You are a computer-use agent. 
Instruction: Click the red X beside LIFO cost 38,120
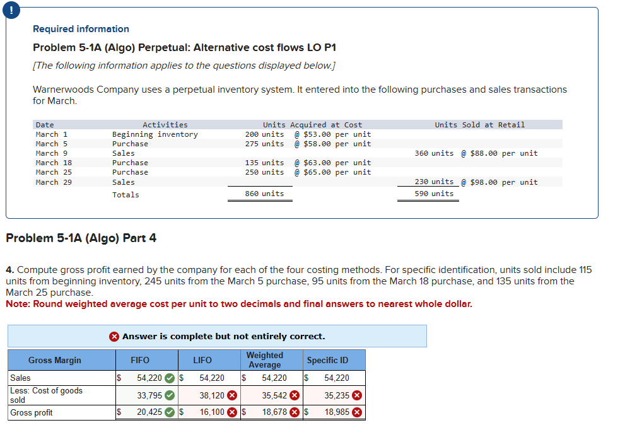click(233, 395)
